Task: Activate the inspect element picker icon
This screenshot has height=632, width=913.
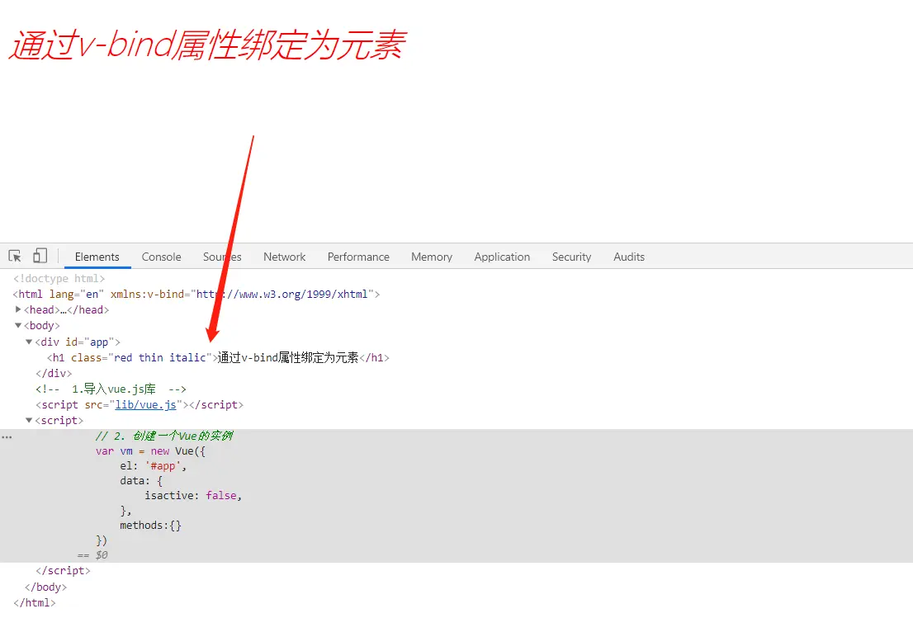Action: click(x=15, y=256)
